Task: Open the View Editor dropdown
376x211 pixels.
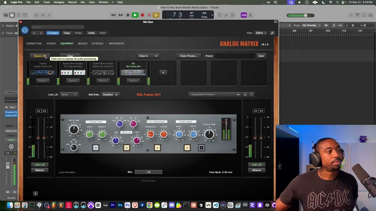Action: 261,33
